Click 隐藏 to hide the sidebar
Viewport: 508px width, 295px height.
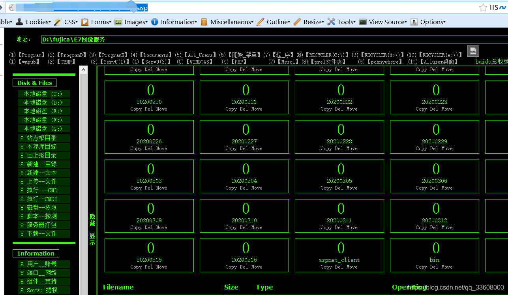click(x=92, y=220)
